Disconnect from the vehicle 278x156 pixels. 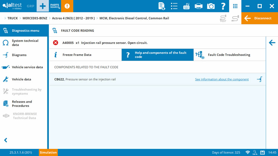pyautogui.click(x=260, y=18)
